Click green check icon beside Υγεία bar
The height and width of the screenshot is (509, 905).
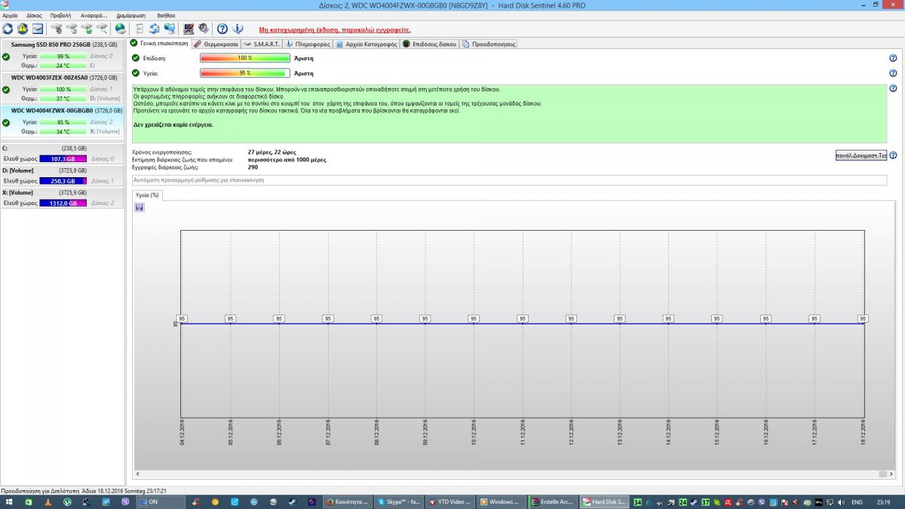tap(136, 73)
